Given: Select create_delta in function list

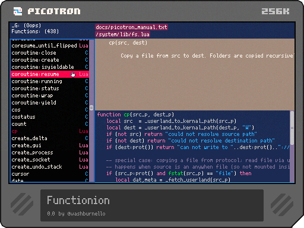Looking at the screenshot, I should point(50,138).
